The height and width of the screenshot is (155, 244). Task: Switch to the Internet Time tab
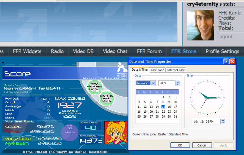[x=176, y=70]
